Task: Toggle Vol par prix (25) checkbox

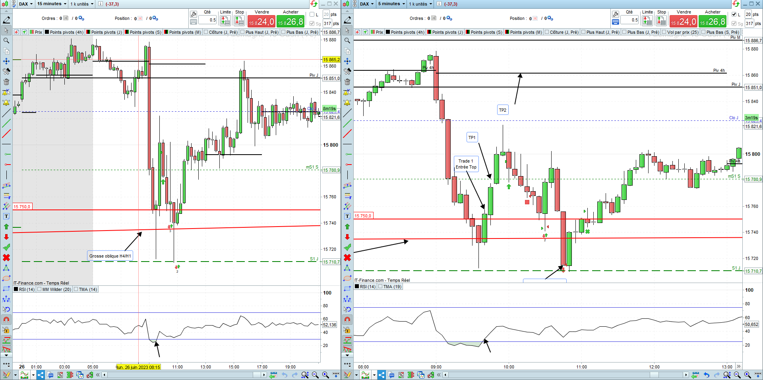Action: pos(664,32)
